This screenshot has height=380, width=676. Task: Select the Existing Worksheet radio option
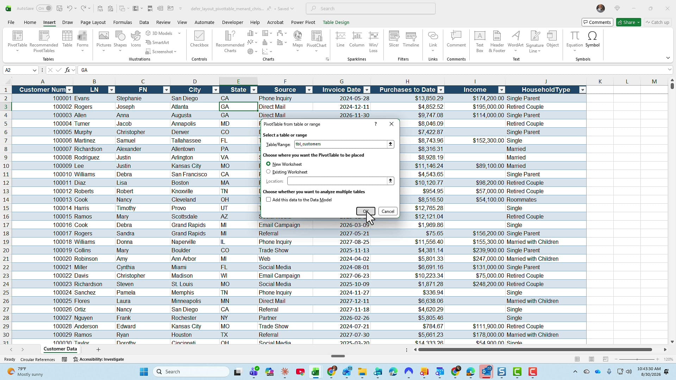268,172
